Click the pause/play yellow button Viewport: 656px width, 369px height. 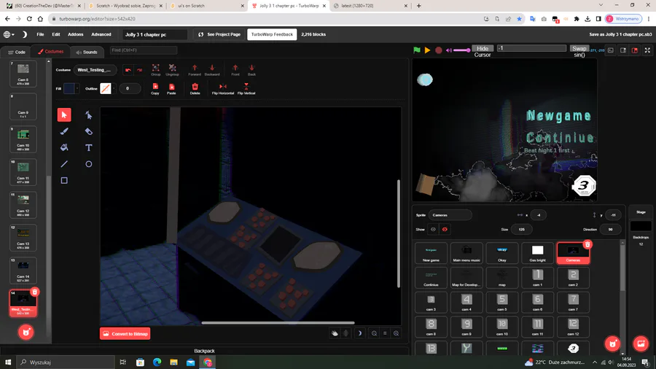[x=428, y=50]
